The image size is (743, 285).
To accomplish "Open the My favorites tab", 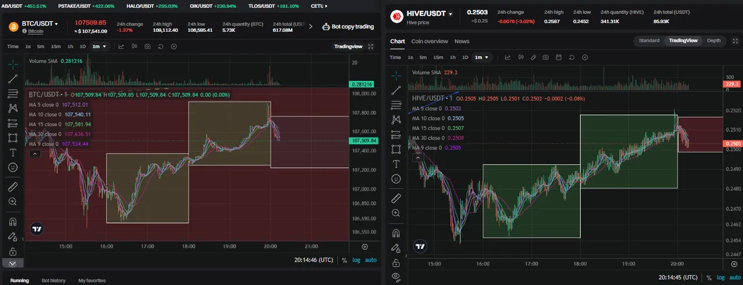I will pos(92,280).
